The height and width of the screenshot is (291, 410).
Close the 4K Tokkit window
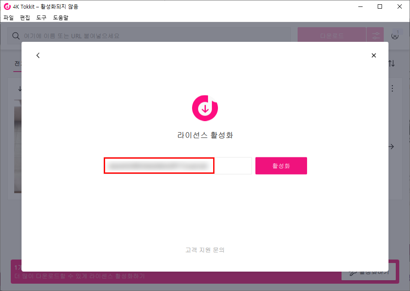tap(400, 6)
